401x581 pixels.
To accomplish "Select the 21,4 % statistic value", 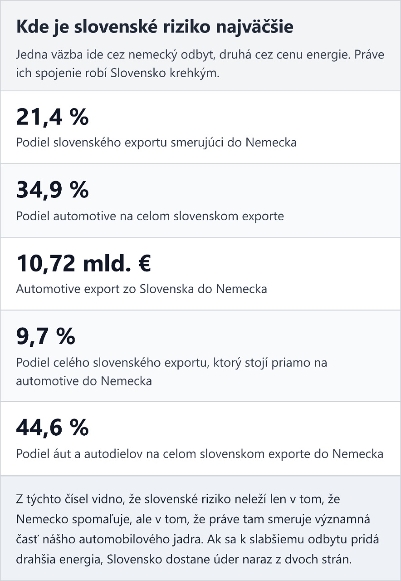I will tap(52, 117).
